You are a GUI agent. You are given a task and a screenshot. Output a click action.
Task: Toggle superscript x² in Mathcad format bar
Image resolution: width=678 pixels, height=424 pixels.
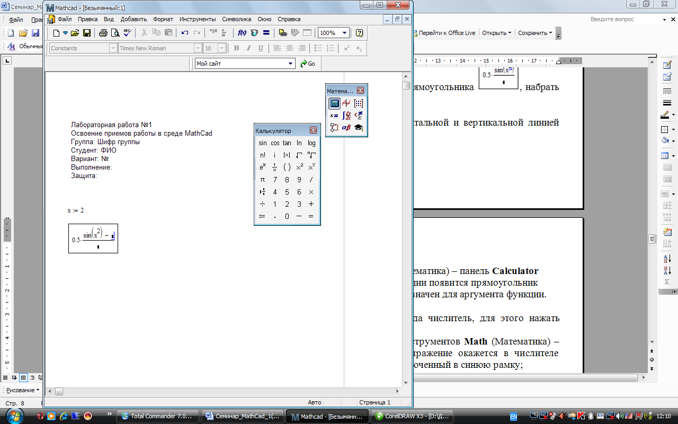pos(346,48)
